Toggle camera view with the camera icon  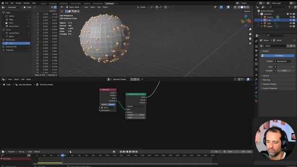point(250,39)
